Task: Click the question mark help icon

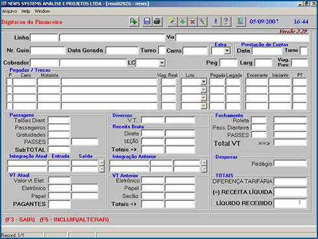Action: [x=226, y=21]
